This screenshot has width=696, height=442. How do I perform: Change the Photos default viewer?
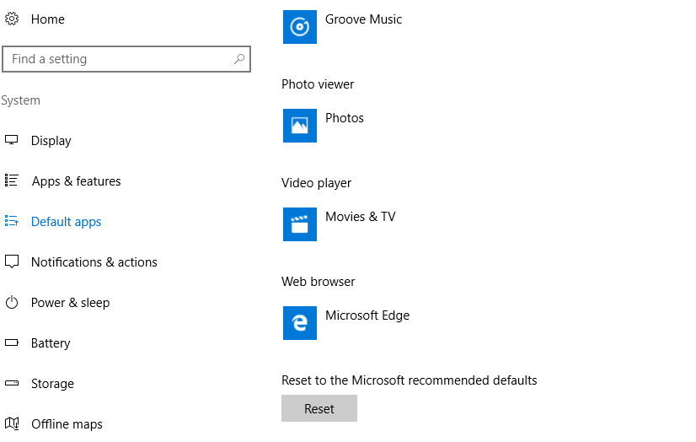tap(345, 118)
